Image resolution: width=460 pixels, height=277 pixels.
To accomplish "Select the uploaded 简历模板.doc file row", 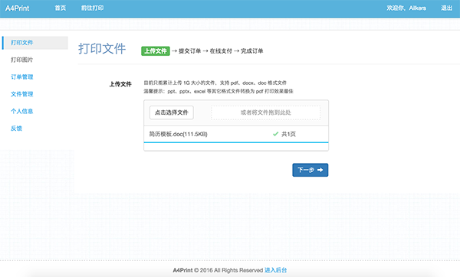I will (236, 134).
